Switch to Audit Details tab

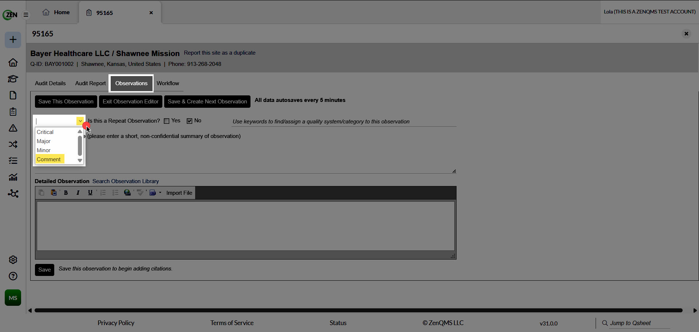(x=50, y=83)
